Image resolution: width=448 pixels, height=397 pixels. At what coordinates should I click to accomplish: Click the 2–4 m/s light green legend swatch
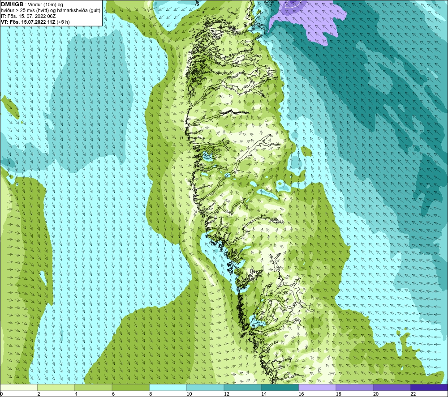[56, 387]
